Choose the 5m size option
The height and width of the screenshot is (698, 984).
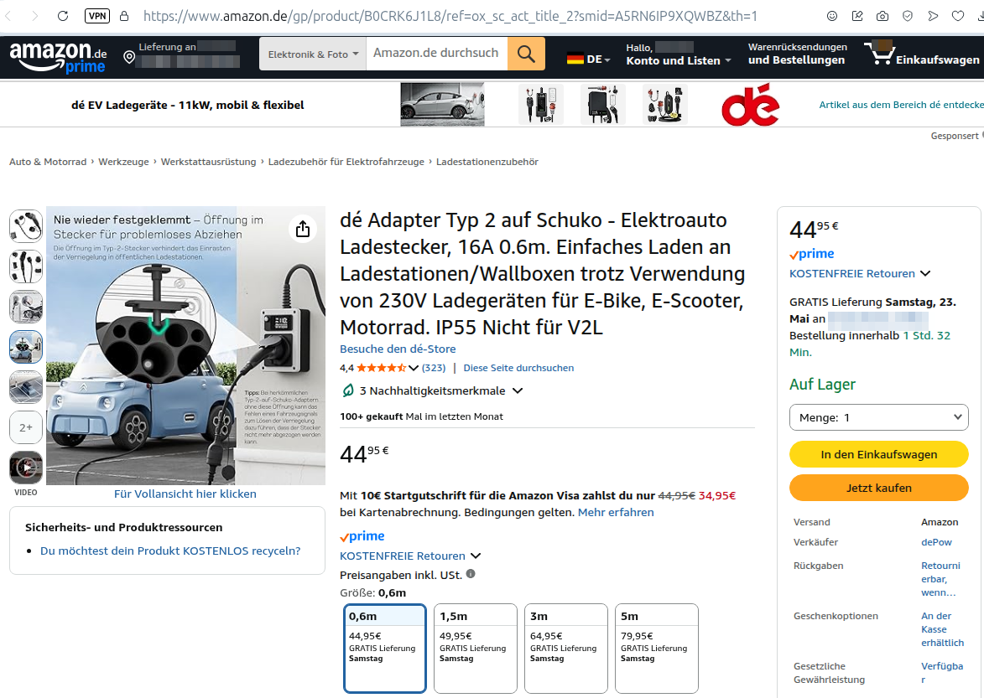[656, 648]
